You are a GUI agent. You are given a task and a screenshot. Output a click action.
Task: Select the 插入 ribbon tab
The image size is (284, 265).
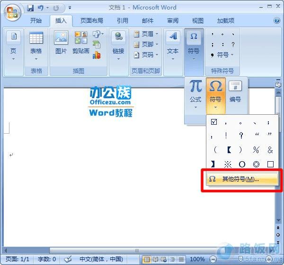coord(61,21)
